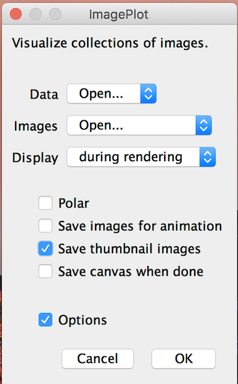
Task: Enable Save images for animation
Action: tap(45, 226)
